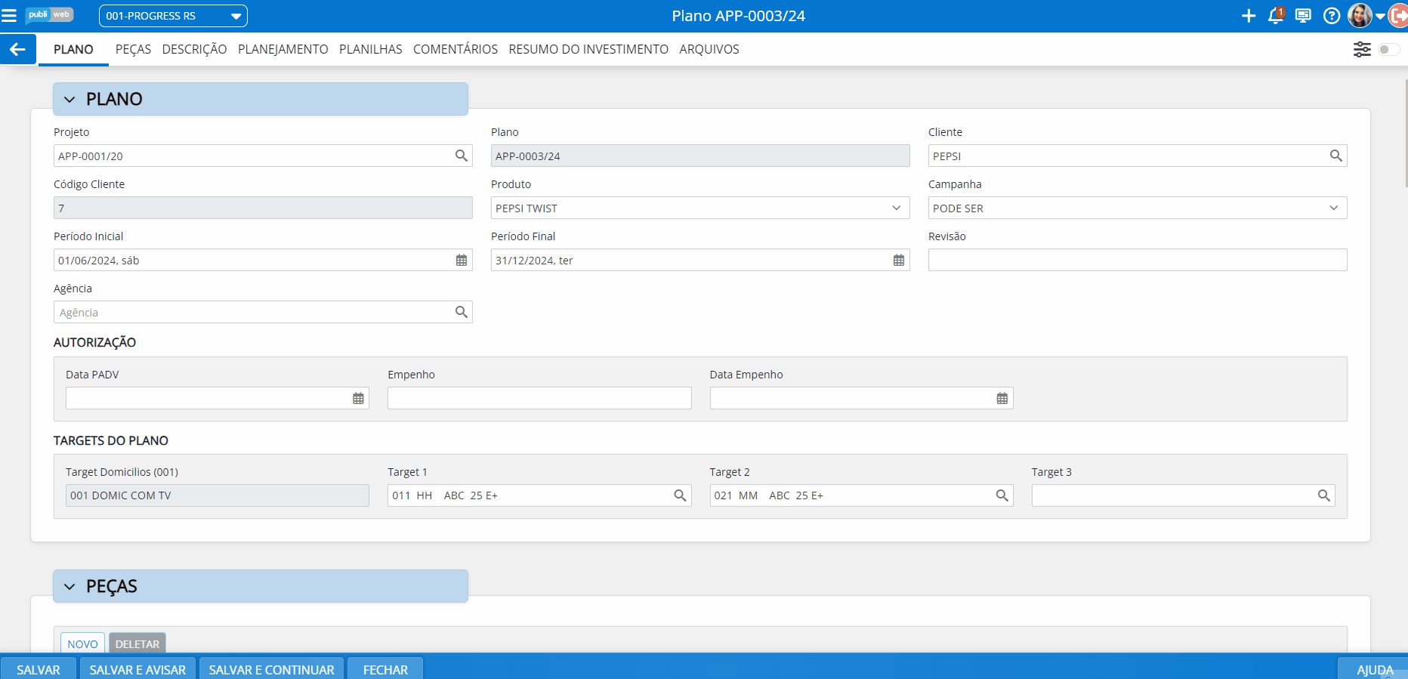
Task: Switch to the PLANO tab
Action: (73, 49)
